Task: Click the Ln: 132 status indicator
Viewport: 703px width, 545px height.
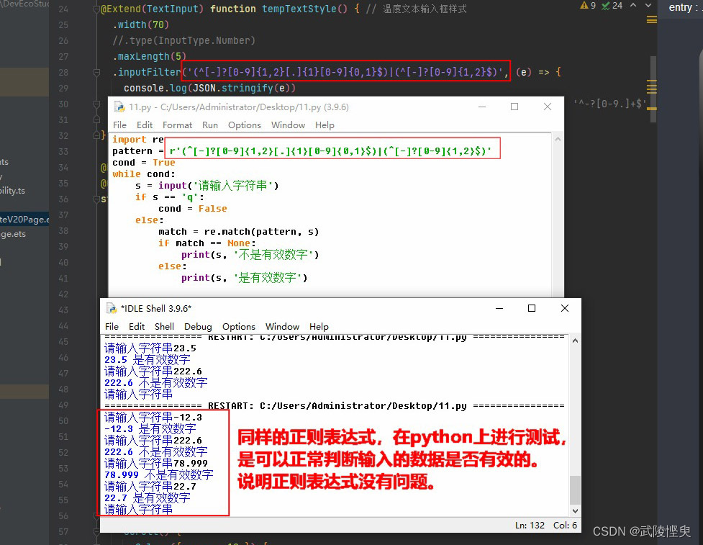Action: [x=530, y=526]
